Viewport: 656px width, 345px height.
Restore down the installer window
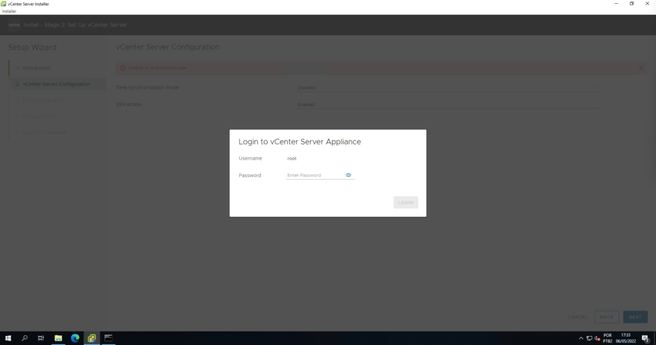[x=632, y=4]
